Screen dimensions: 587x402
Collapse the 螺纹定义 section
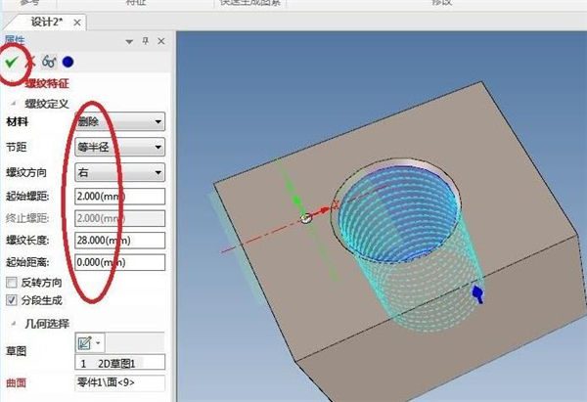(x=13, y=103)
